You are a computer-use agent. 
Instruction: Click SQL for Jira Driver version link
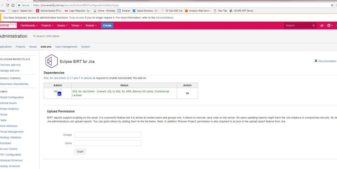coord(68,78)
